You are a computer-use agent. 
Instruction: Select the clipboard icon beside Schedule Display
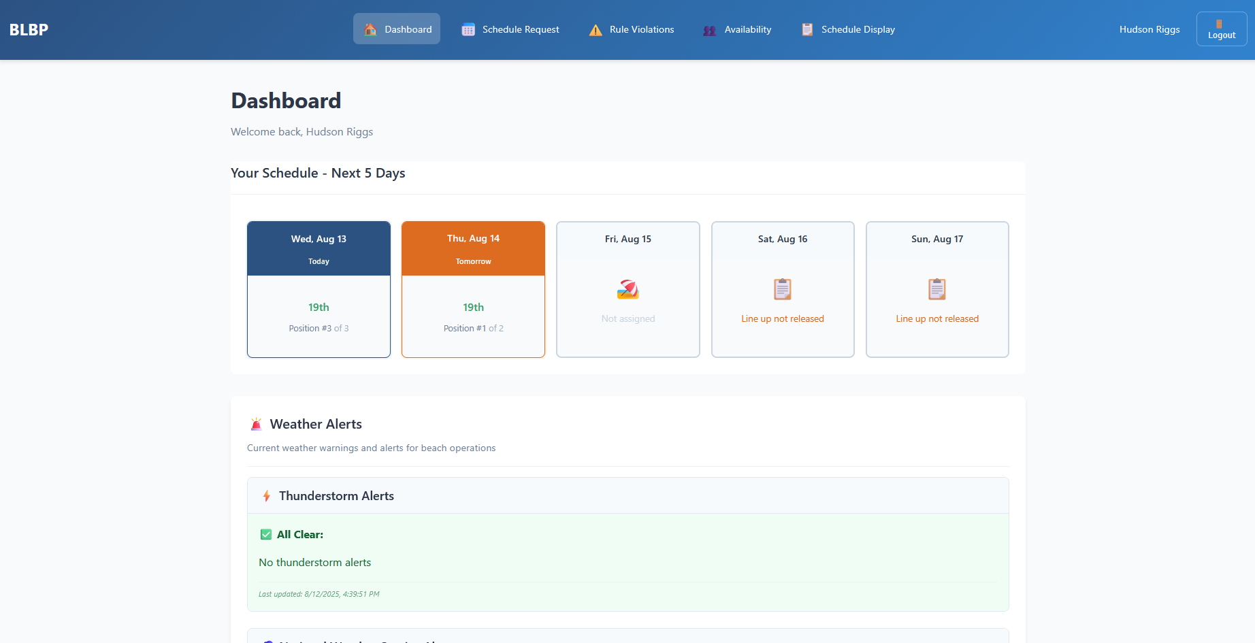pyautogui.click(x=807, y=29)
